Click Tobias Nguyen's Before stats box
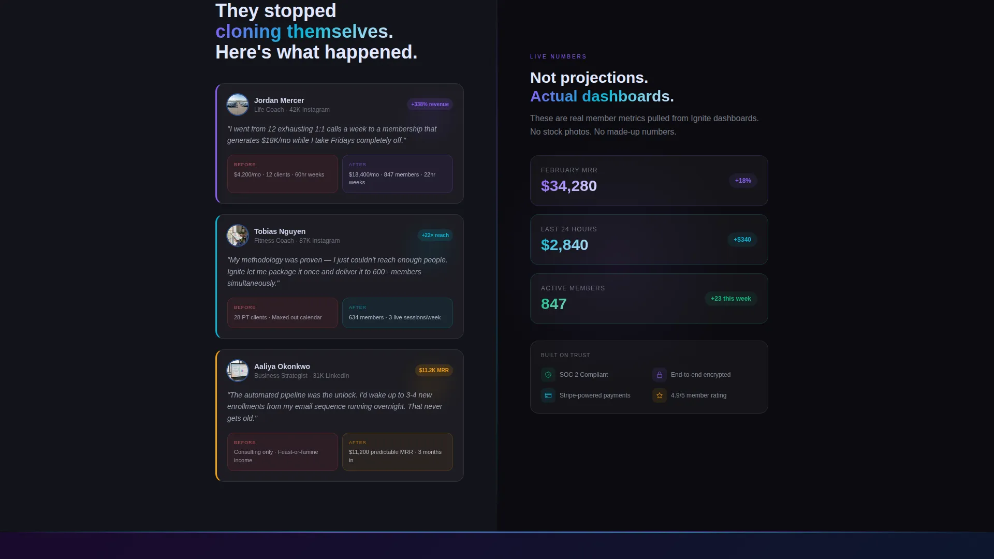Viewport: 994px width, 559px height. 282,313
